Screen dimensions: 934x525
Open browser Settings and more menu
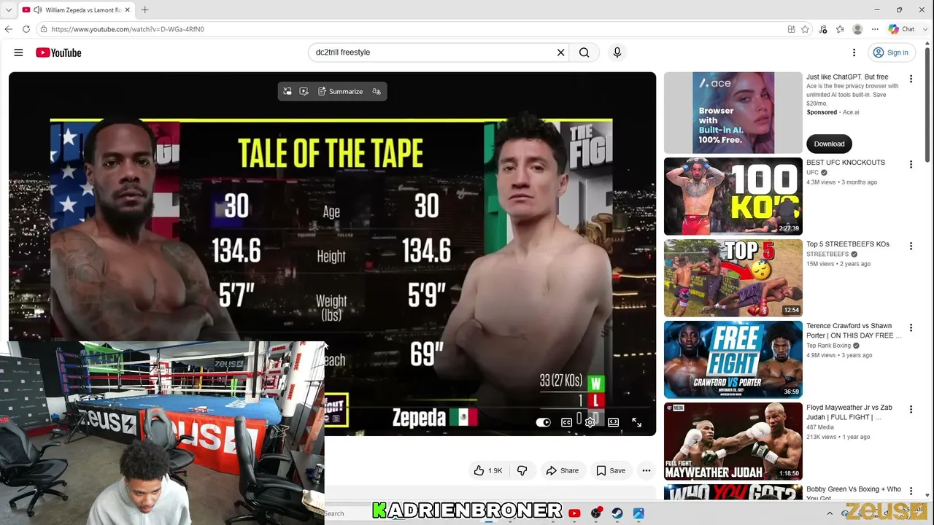pos(874,29)
